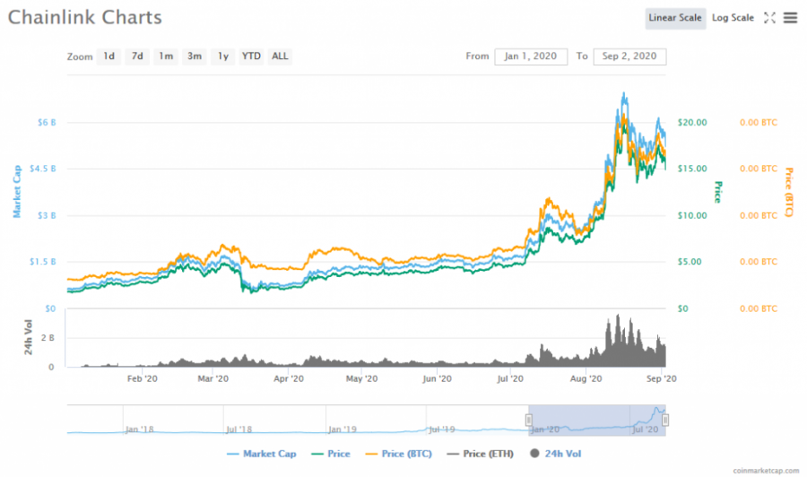Set zoom to 1d
This screenshot has width=807, height=477.
108,56
